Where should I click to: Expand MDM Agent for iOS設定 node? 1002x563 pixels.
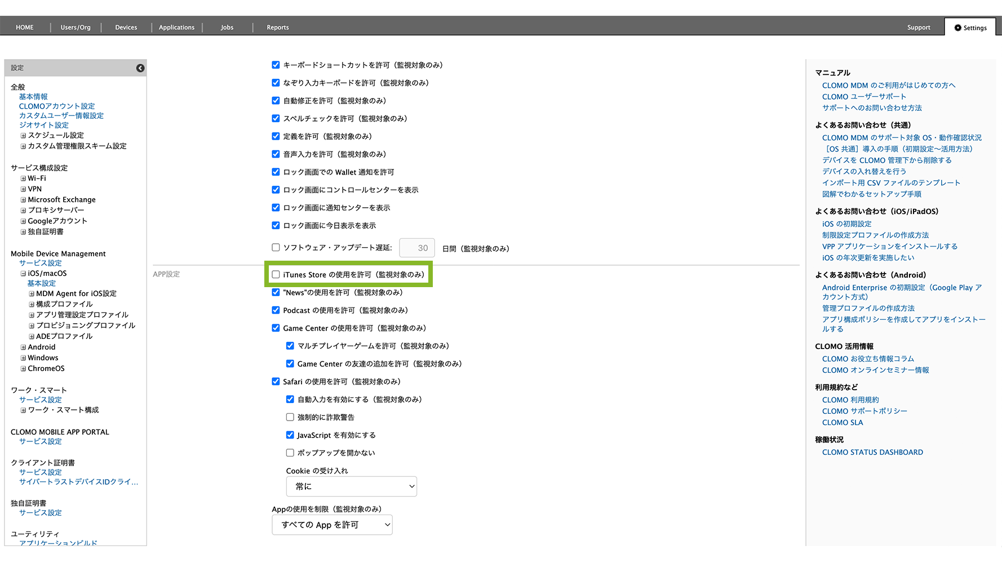pyautogui.click(x=32, y=294)
